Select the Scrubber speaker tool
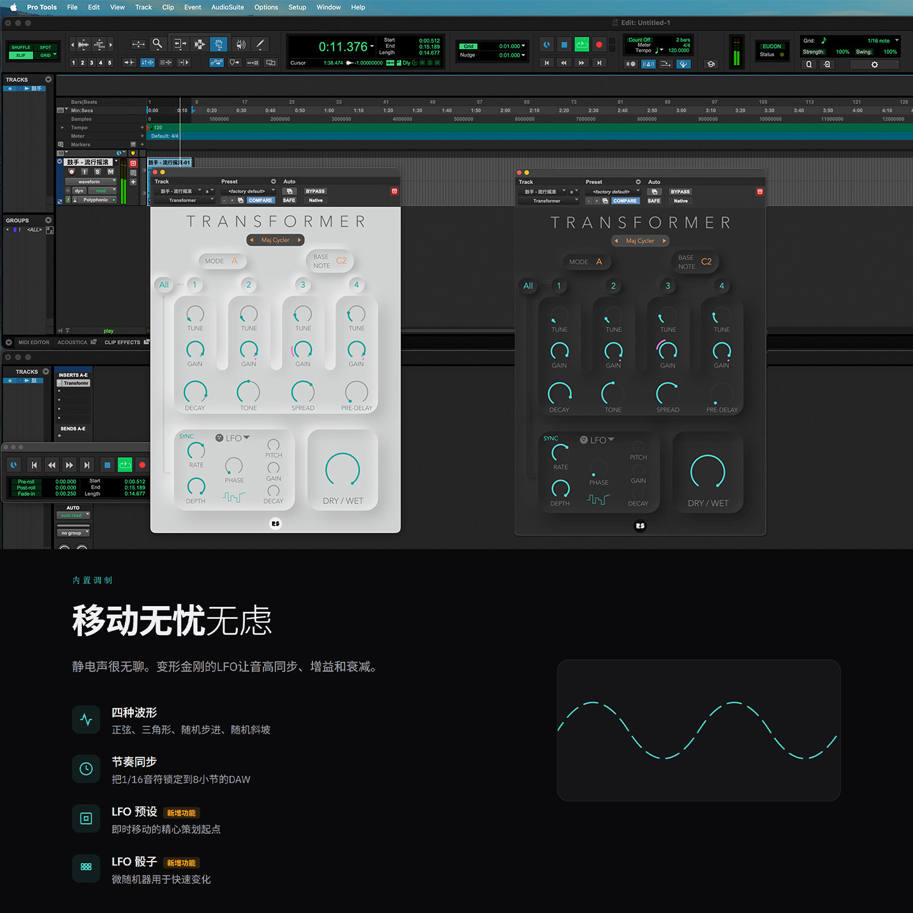 coord(241,44)
